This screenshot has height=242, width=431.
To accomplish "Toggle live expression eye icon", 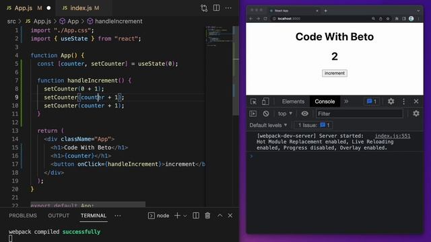I will (304, 114).
